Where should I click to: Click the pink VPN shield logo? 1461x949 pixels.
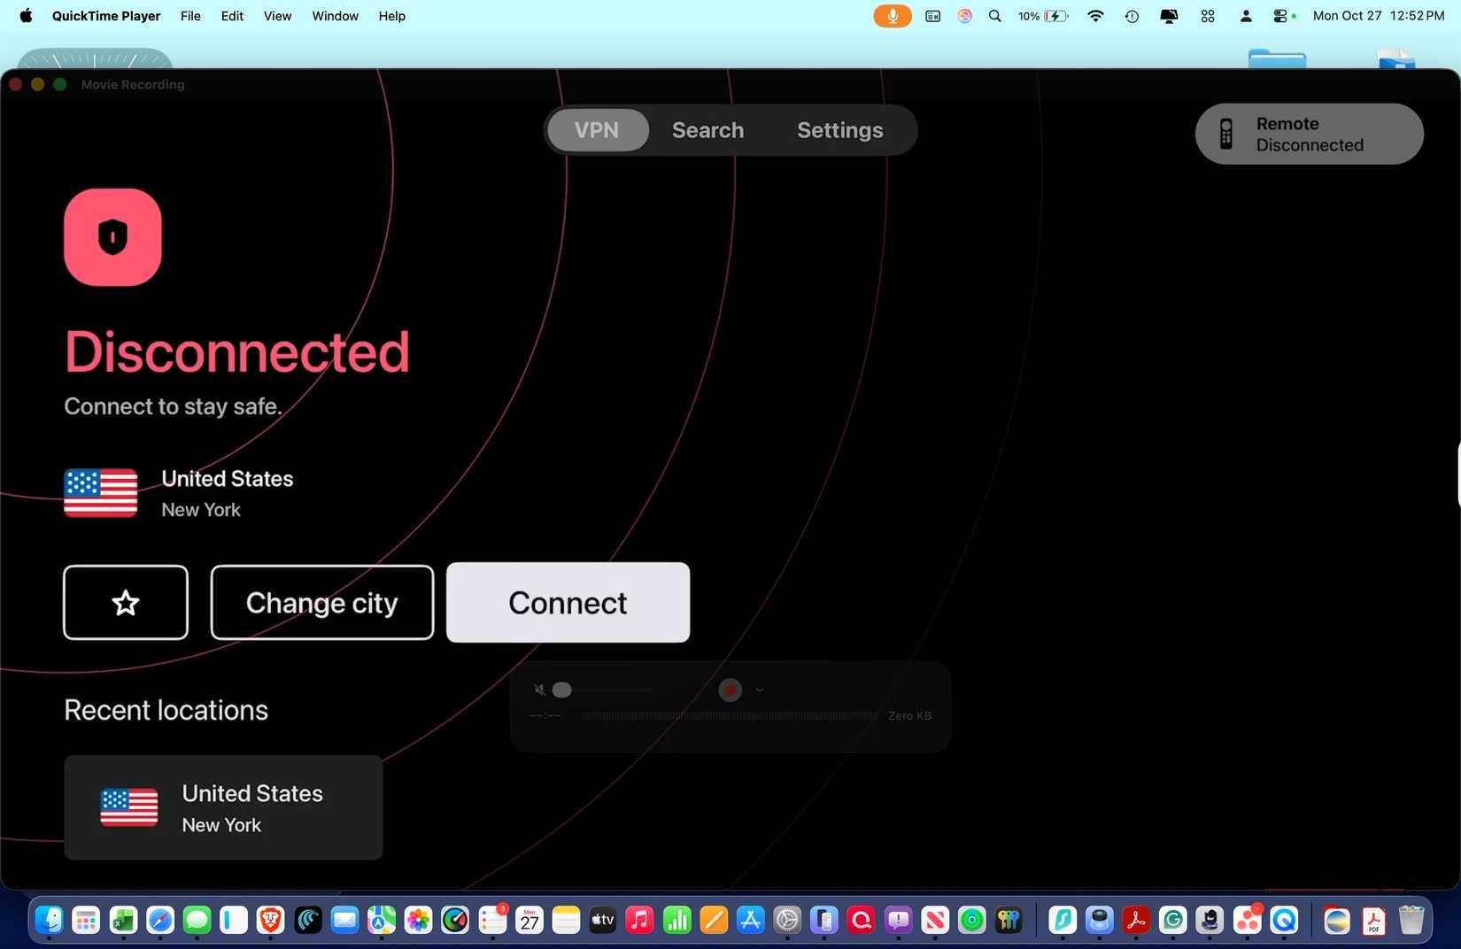(x=112, y=236)
